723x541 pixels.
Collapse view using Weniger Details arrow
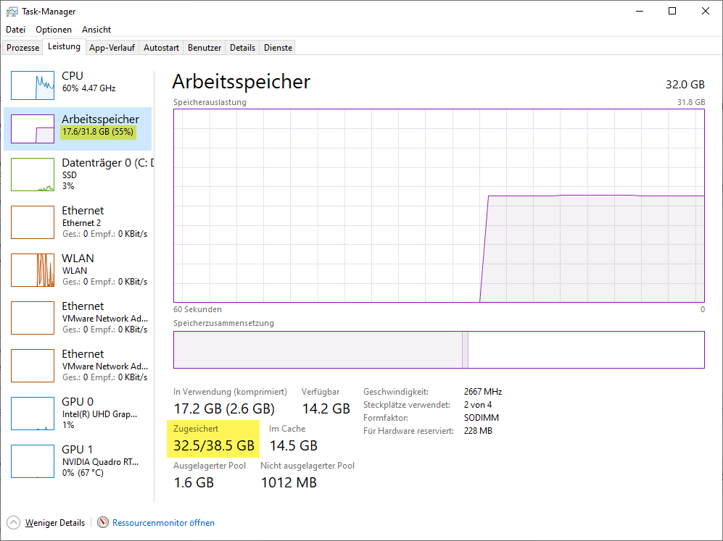point(13,522)
